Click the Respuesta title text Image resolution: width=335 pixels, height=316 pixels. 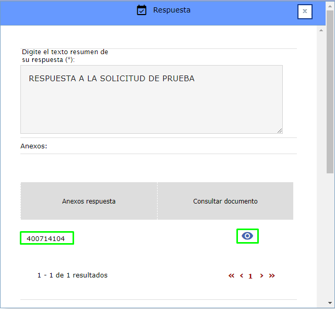(172, 10)
